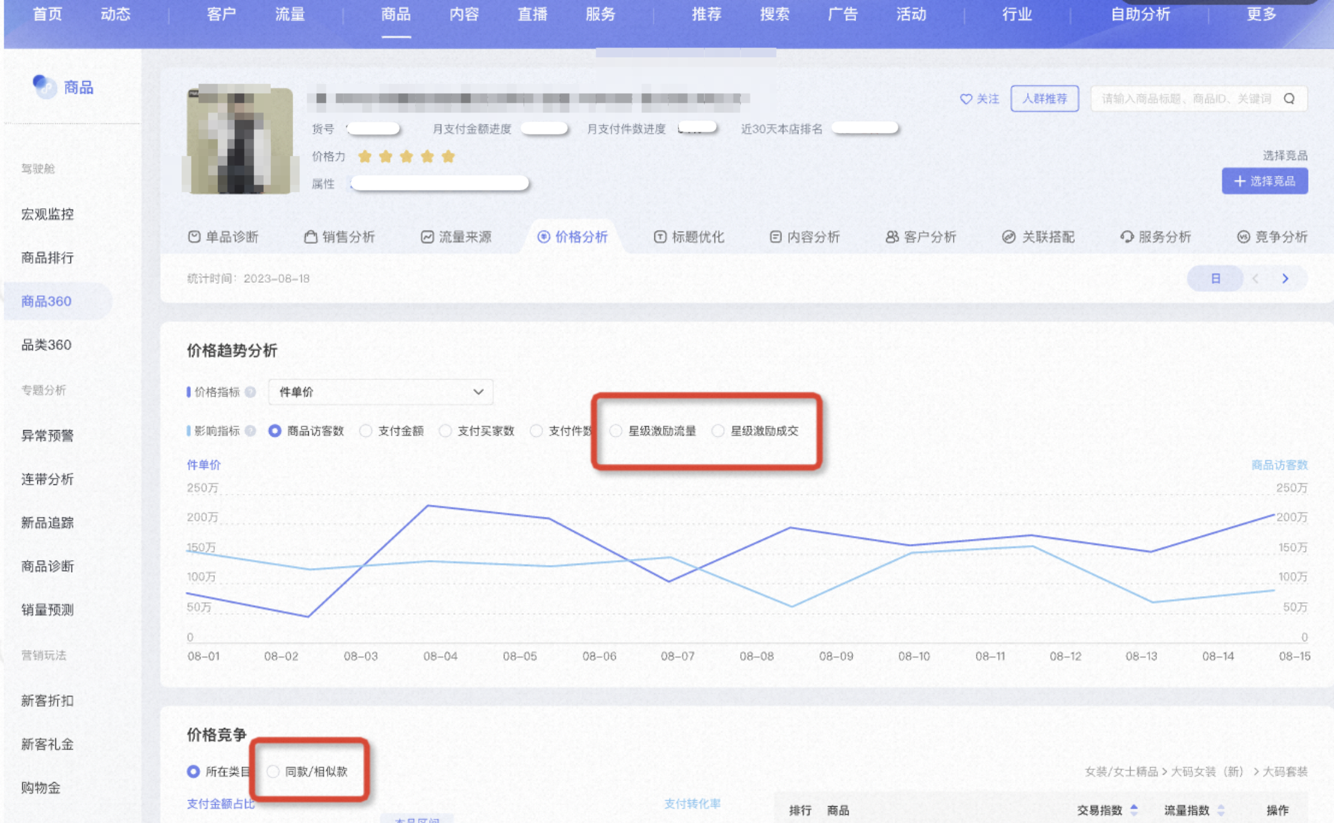Screen dimensions: 1334x823
Task: Click the product search input field
Action: click(1199, 99)
